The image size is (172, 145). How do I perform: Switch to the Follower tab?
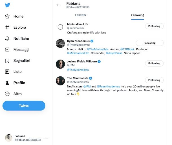(x=81, y=15)
